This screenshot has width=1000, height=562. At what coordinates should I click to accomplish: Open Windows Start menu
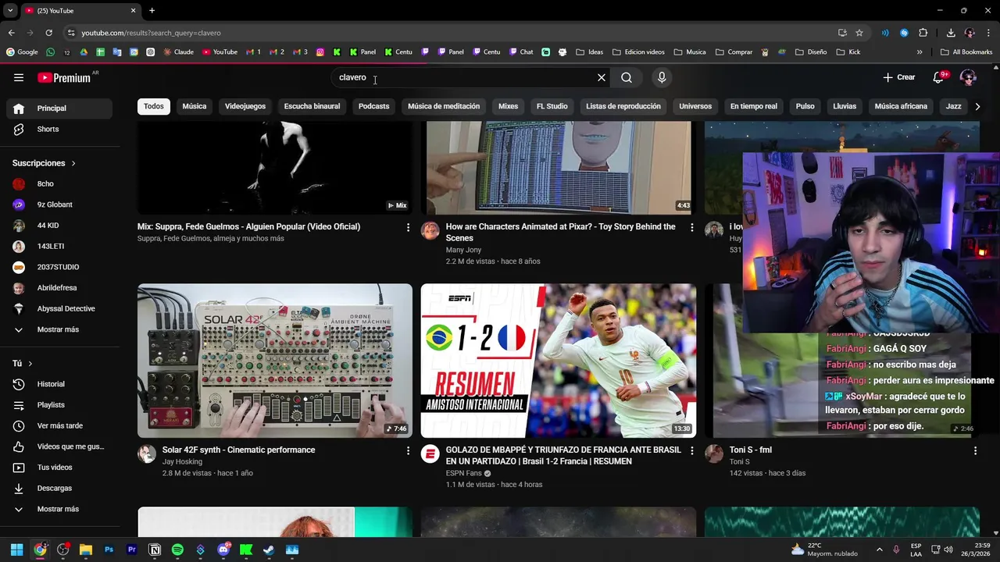(16, 550)
